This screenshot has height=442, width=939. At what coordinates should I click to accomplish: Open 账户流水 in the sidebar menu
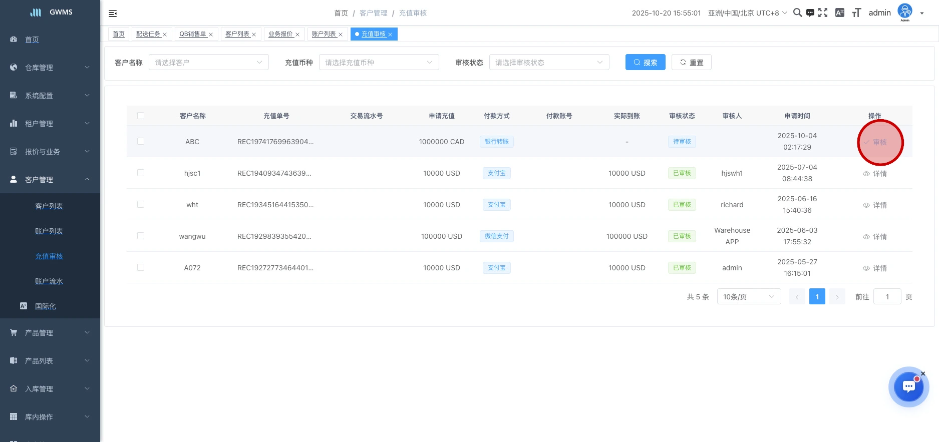click(x=49, y=281)
